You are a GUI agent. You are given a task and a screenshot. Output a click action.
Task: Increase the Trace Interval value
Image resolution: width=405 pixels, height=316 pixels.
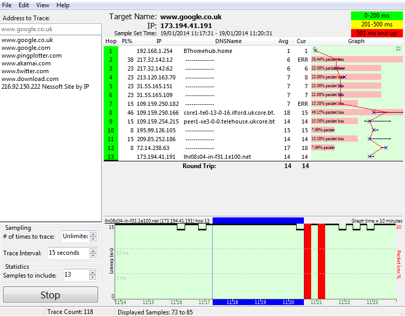pyautogui.click(x=93, y=251)
